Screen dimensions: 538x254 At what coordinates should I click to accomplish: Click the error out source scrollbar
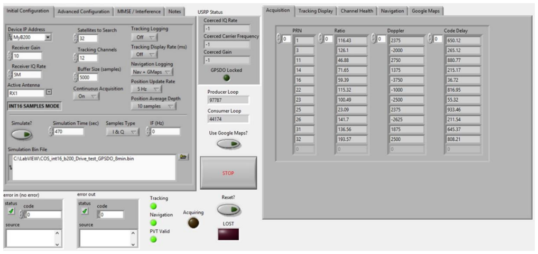(134, 238)
